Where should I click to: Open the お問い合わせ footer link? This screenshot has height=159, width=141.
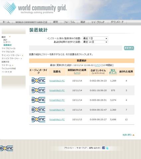(94, 148)
